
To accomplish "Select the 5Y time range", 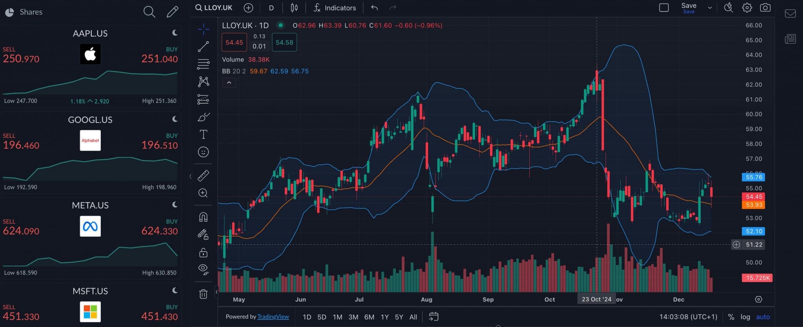I will point(399,317).
